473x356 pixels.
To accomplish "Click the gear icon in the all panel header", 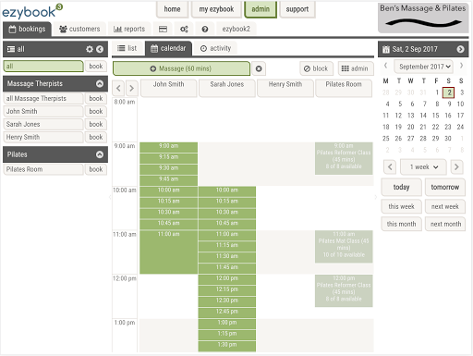I will click(x=90, y=49).
